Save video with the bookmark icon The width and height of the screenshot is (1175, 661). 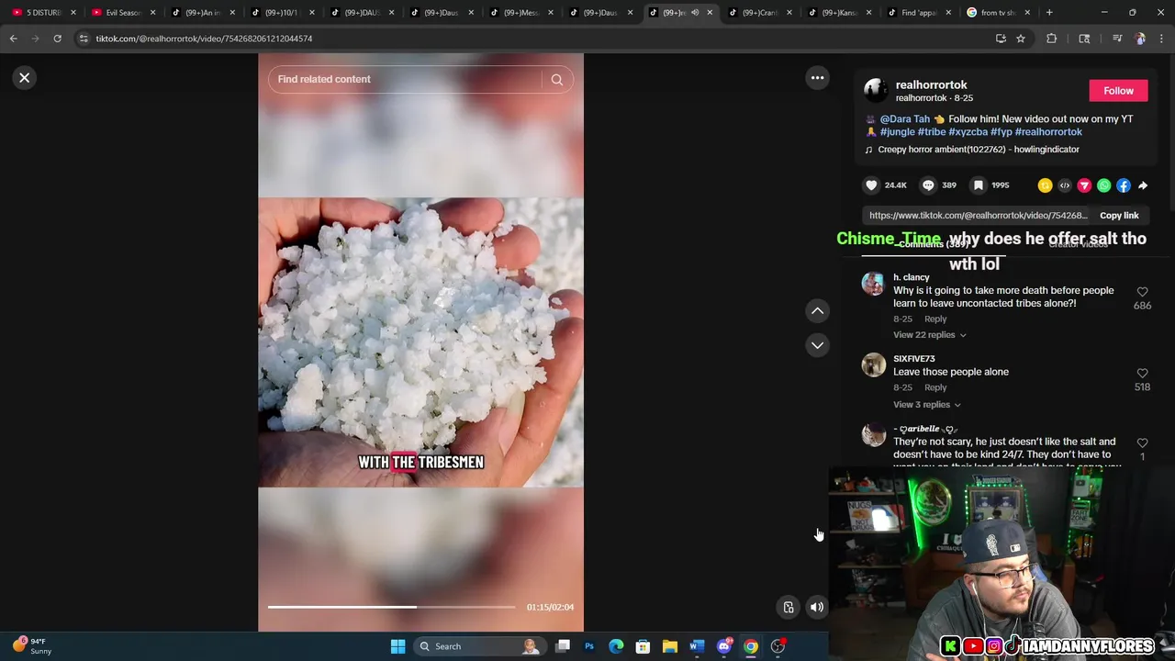click(979, 185)
